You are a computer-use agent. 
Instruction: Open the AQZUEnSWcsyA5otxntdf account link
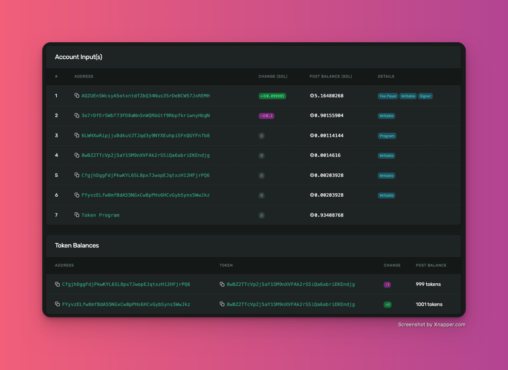pyautogui.click(x=146, y=96)
